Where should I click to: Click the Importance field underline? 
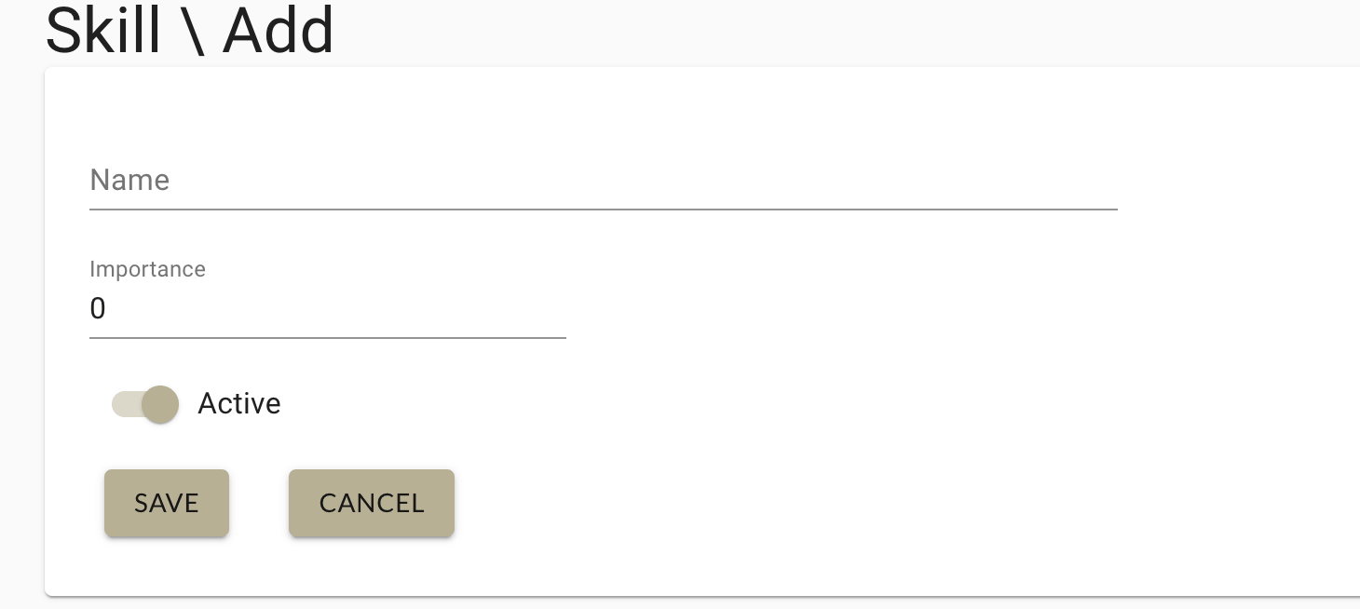[327, 335]
